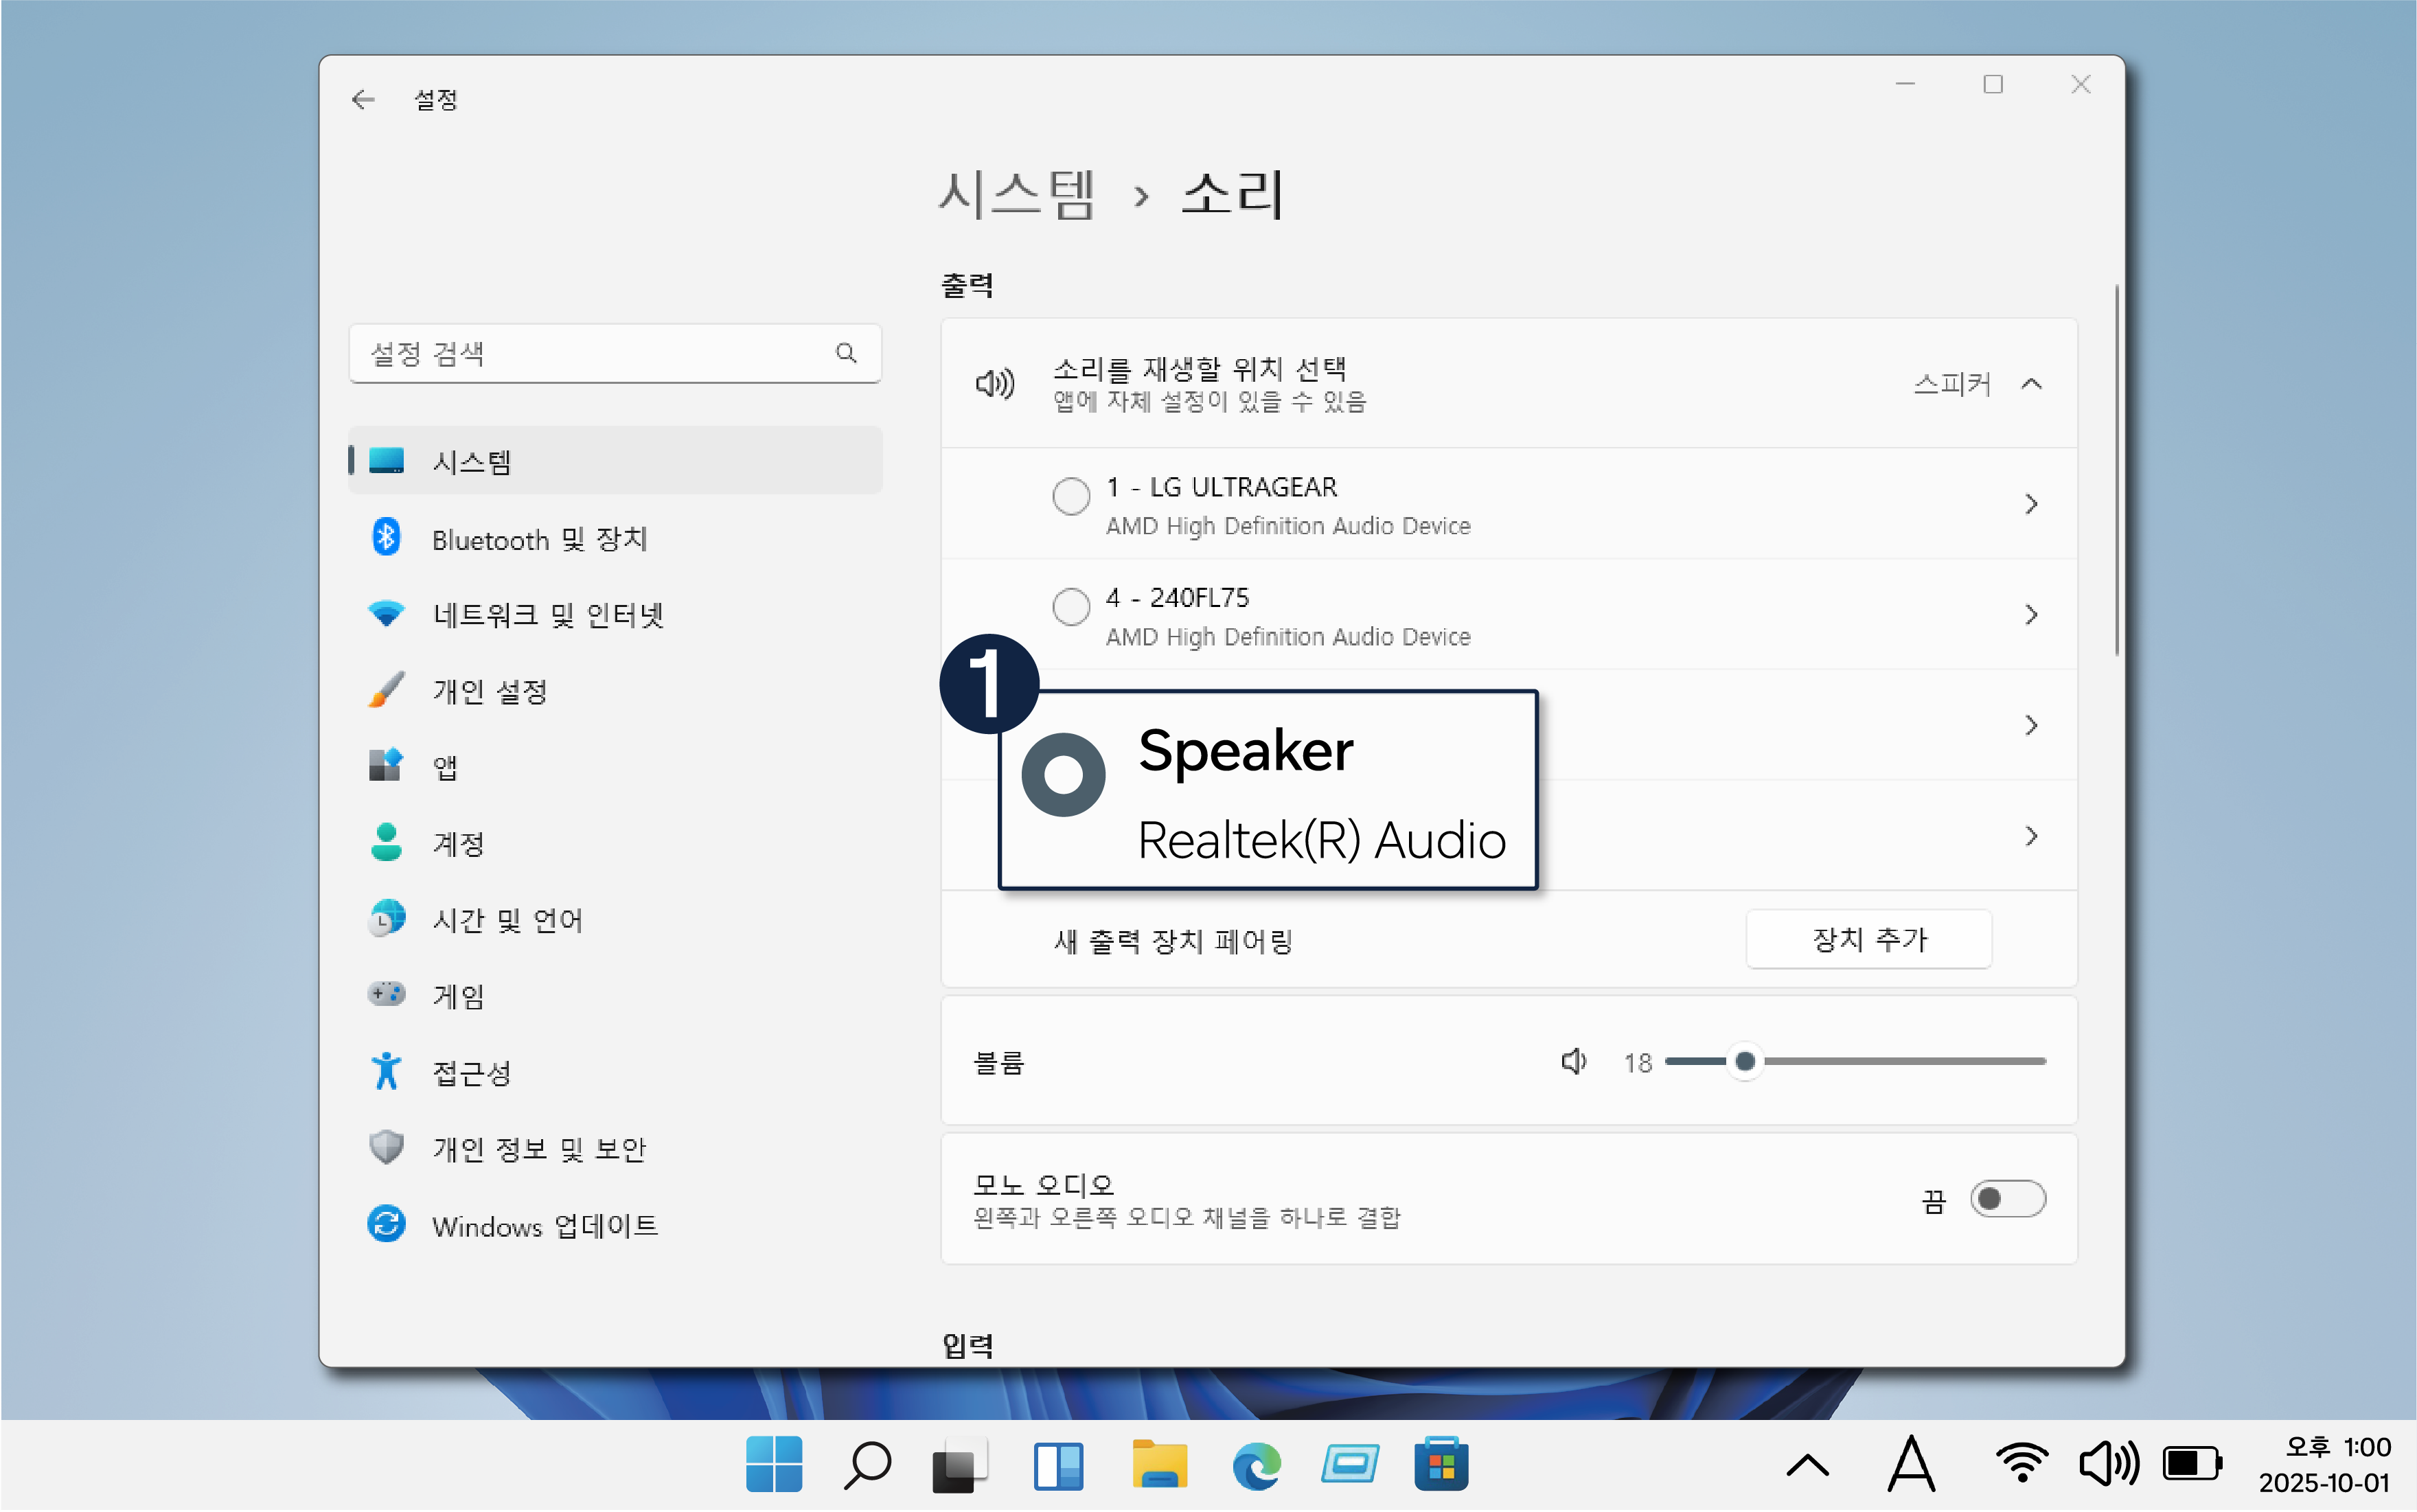This screenshot has height=1512, width=2417.
Task: Click the back arrow in Settings header
Action: click(x=363, y=99)
